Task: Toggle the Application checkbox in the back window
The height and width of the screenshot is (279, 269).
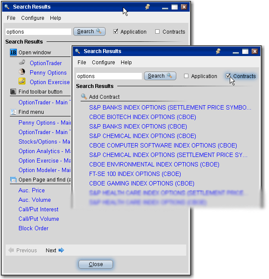Action: (116, 31)
